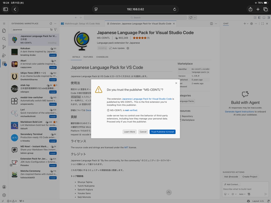Screen dimensions: 271x203
Task: Click the filter extensions funnel icon
Action: coord(55,30)
